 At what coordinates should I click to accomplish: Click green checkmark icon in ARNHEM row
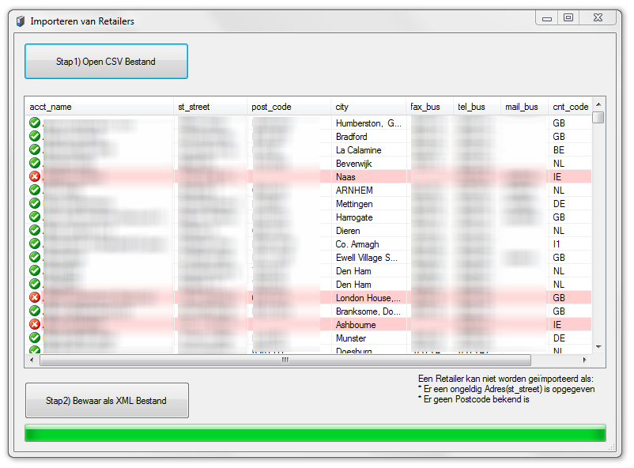(35, 191)
